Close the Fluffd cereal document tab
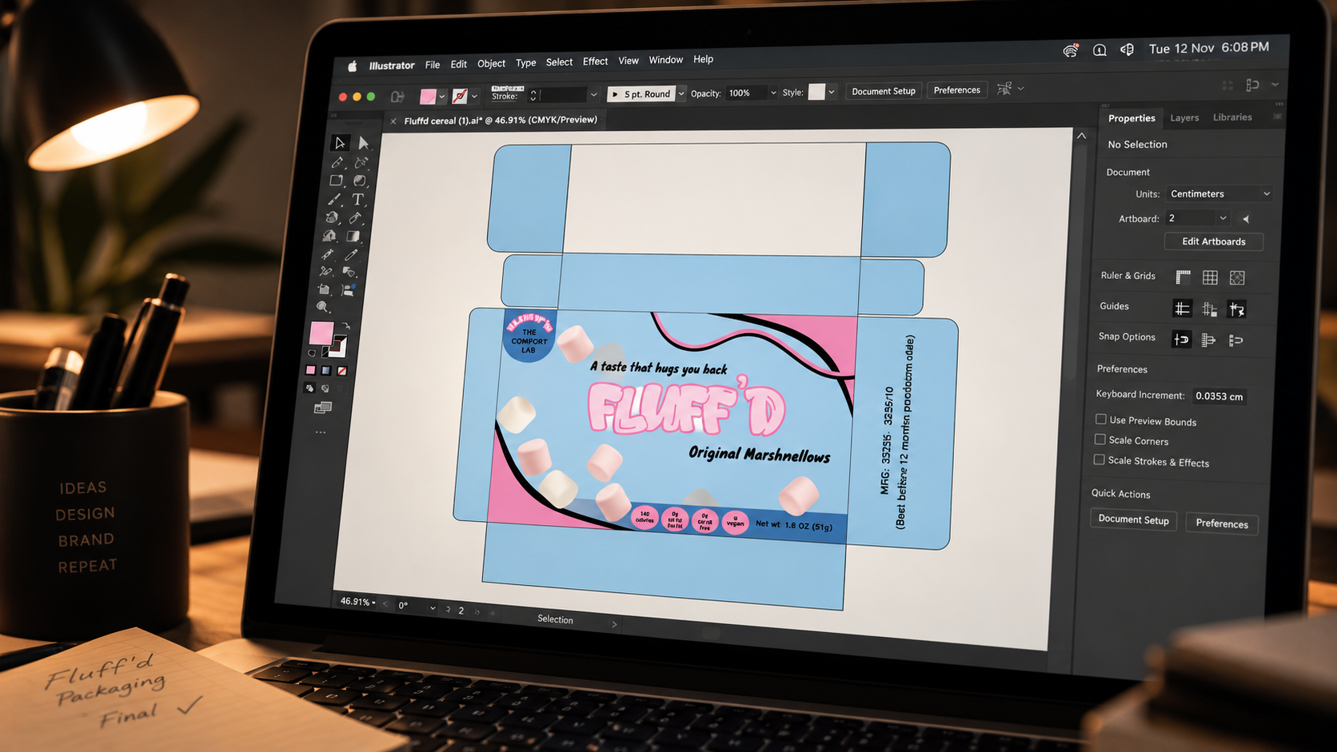Viewport: 1337px width, 752px height. pyautogui.click(x=393, y=121)
